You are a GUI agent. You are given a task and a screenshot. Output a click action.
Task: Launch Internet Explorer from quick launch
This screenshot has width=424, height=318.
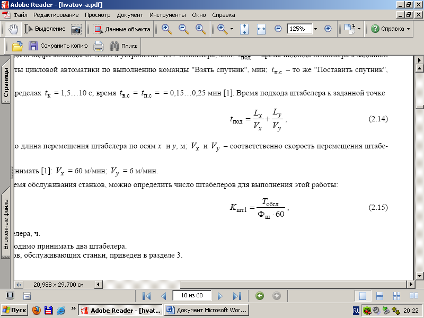(61, 310)
